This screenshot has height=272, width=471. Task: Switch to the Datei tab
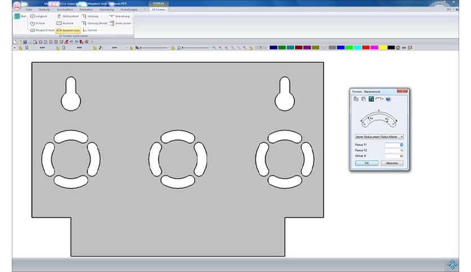[x=29, y=10]
